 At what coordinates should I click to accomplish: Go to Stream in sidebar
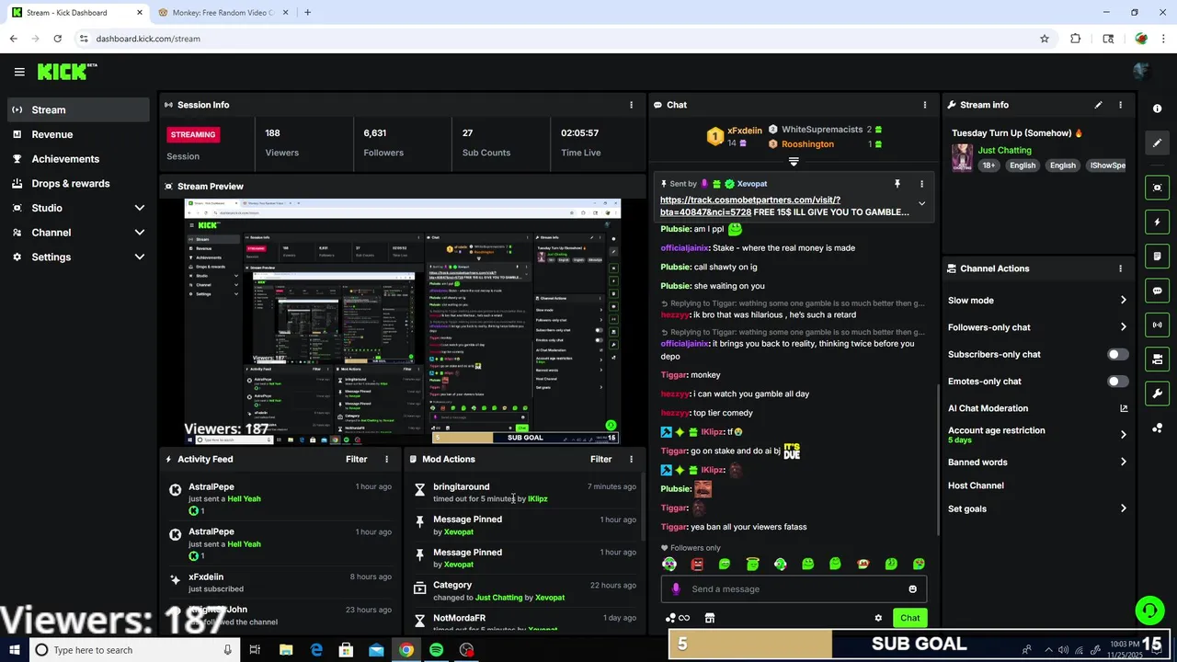78,109
